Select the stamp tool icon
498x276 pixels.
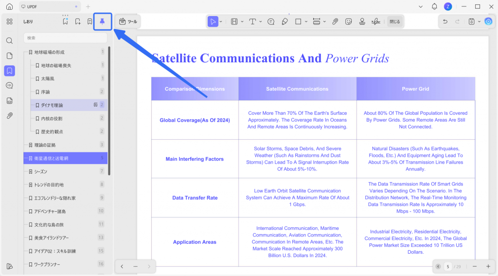(x=362, y=21)
